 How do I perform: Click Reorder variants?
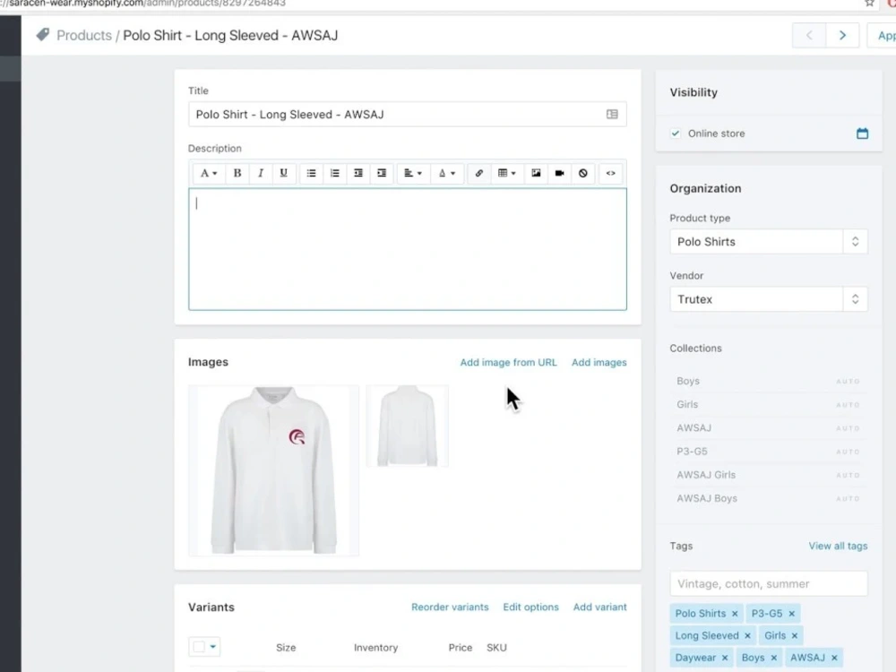pos(450,607)
